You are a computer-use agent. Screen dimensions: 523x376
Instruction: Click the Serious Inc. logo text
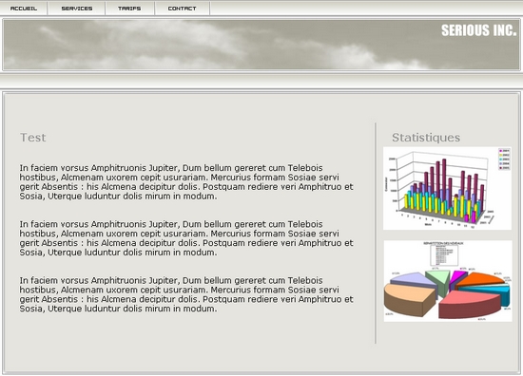pyautogui.click(x=478, y=30)
